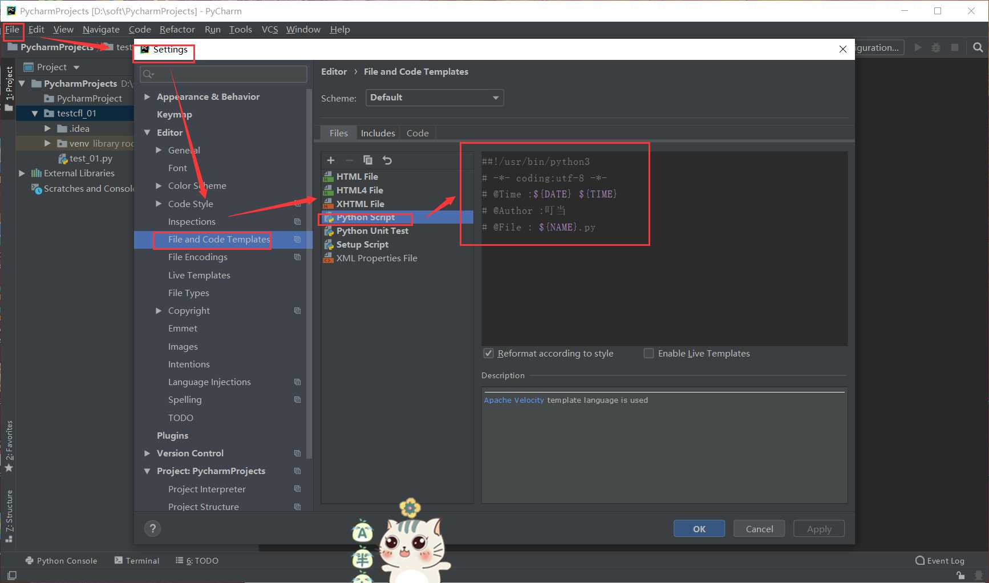
Task: Open the Project view dropdown arrow
Action: point(76,67)
